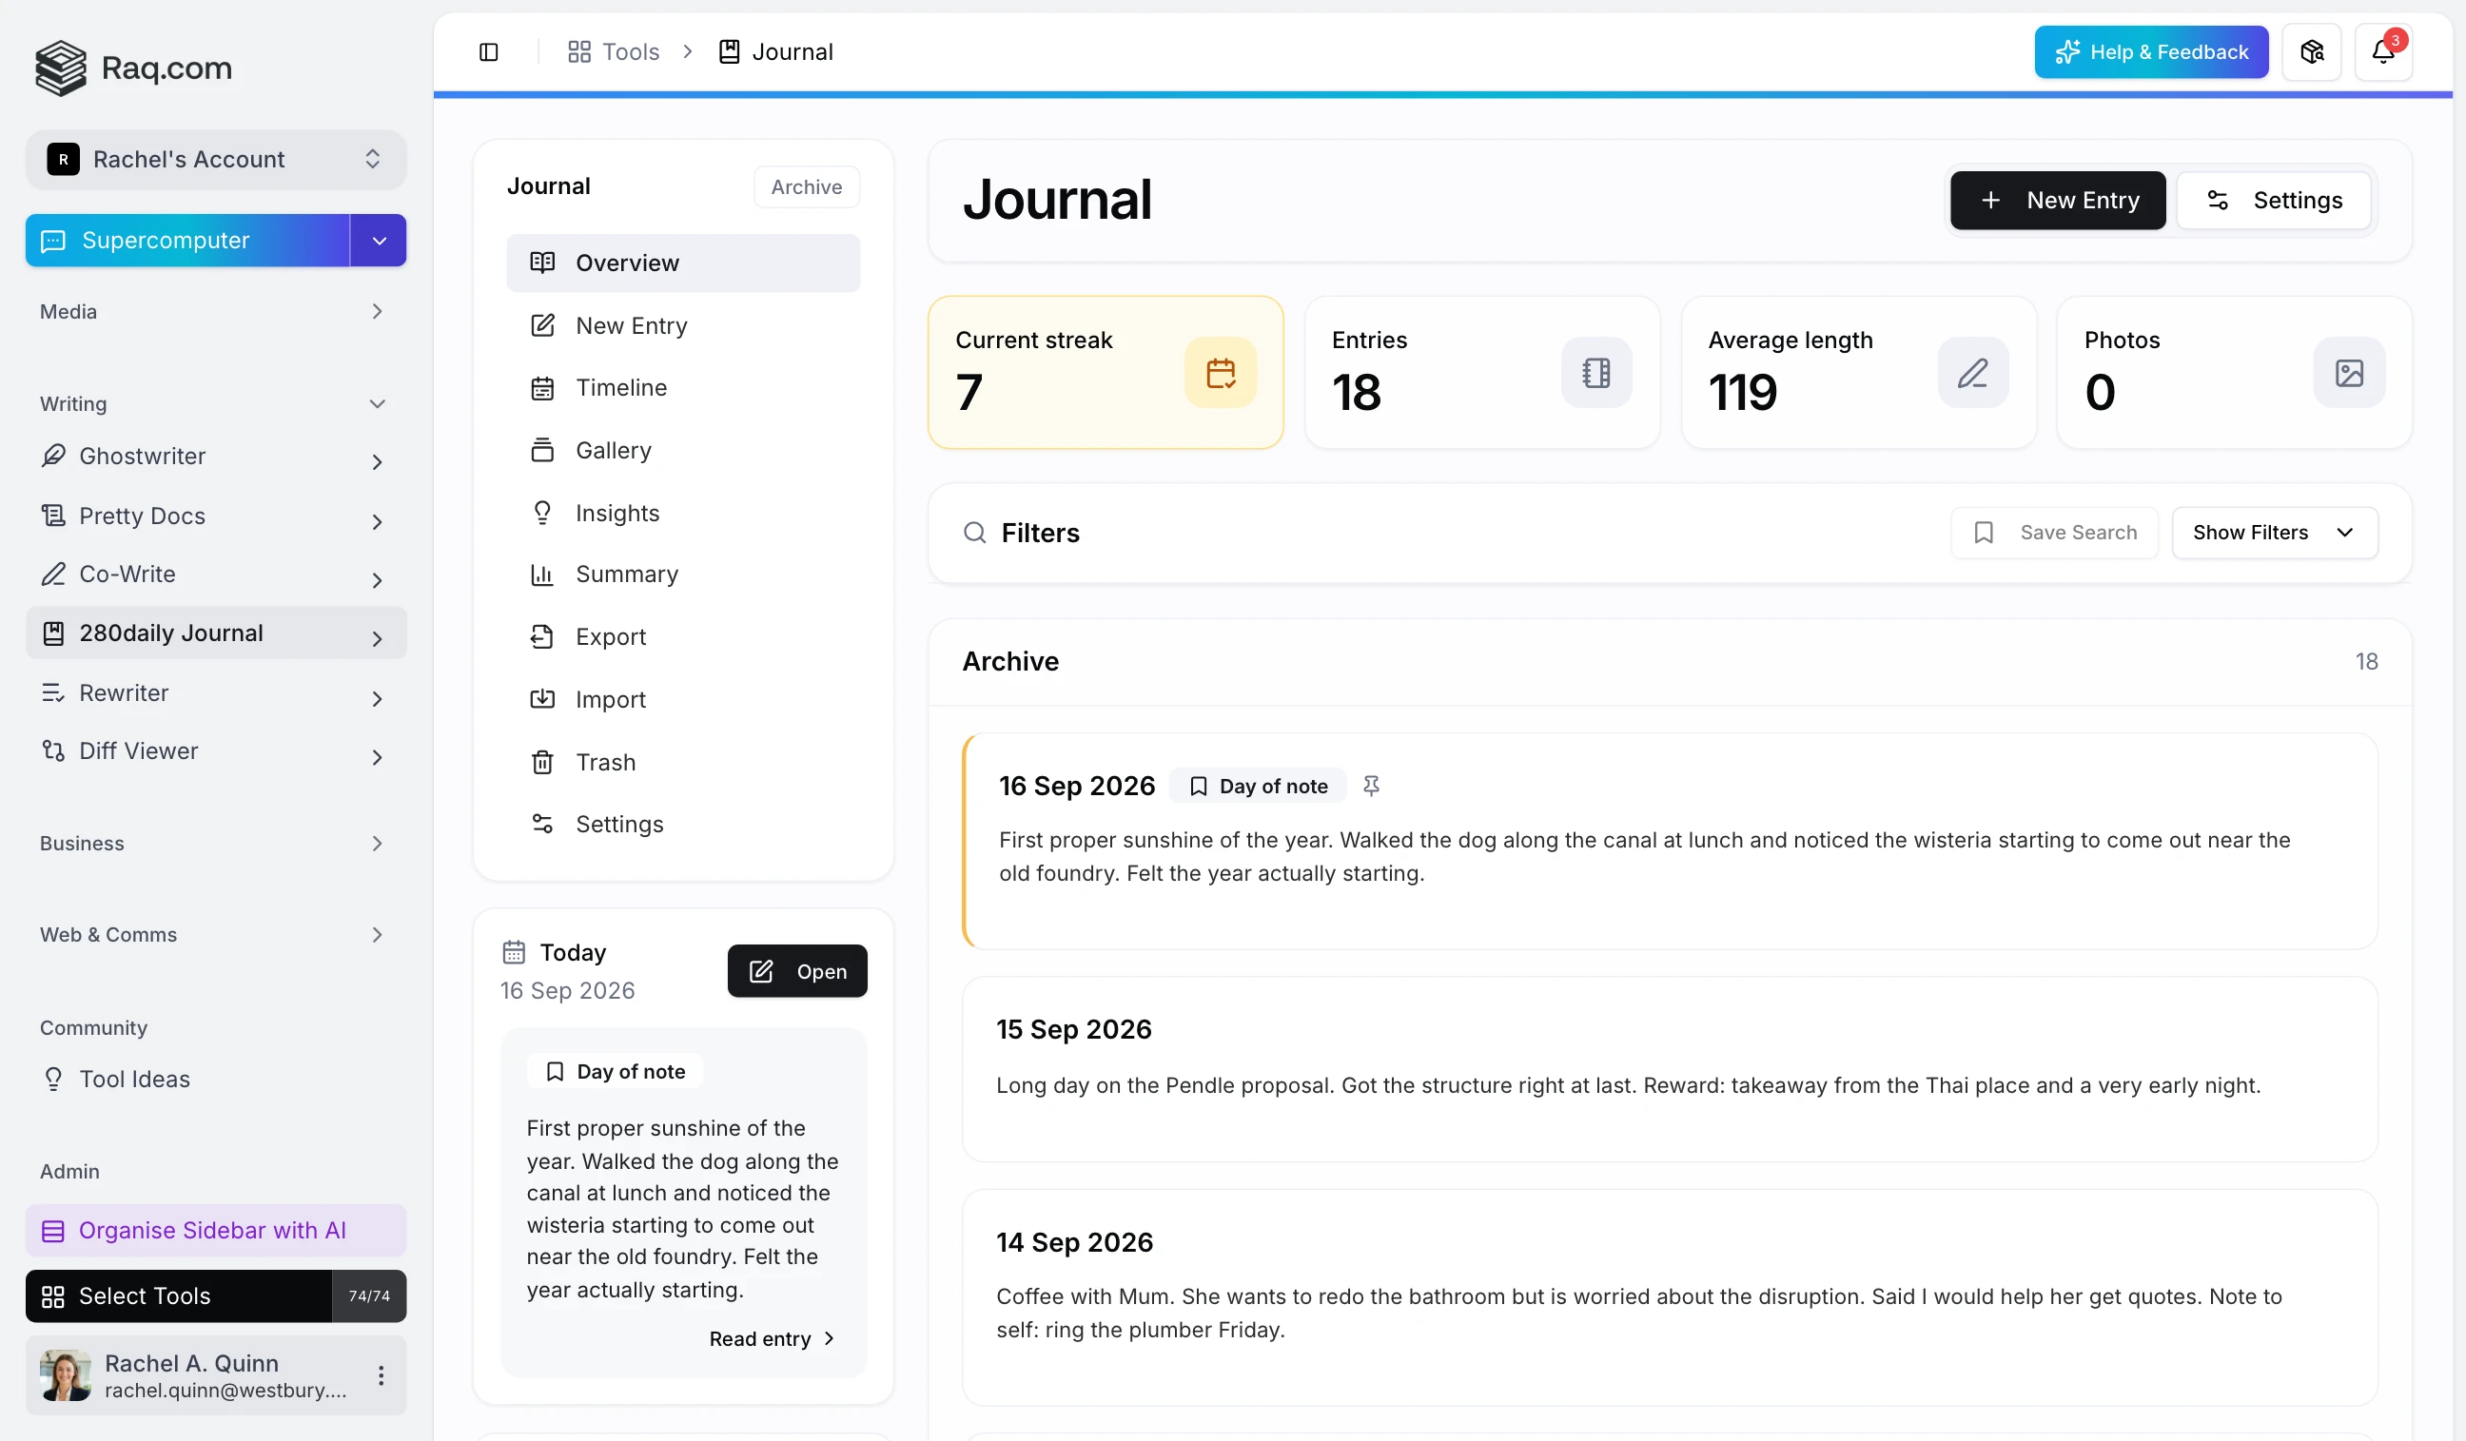Follow the Read entry link

click(x=772, y=1339)
